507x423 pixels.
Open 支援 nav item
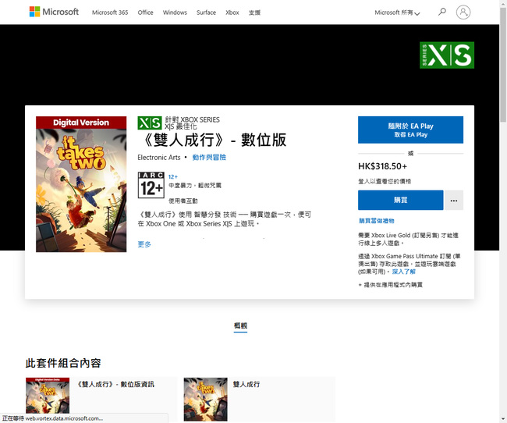[x=254, y=12]
